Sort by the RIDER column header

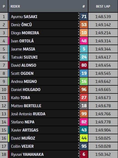tap(15, 6)
